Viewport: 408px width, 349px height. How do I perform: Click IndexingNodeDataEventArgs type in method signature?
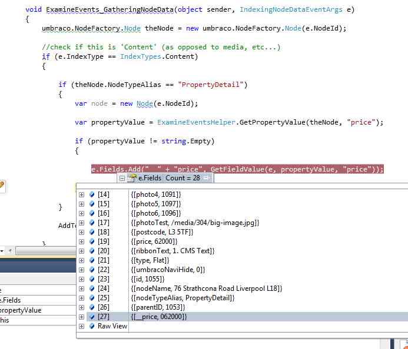point(291,9)
